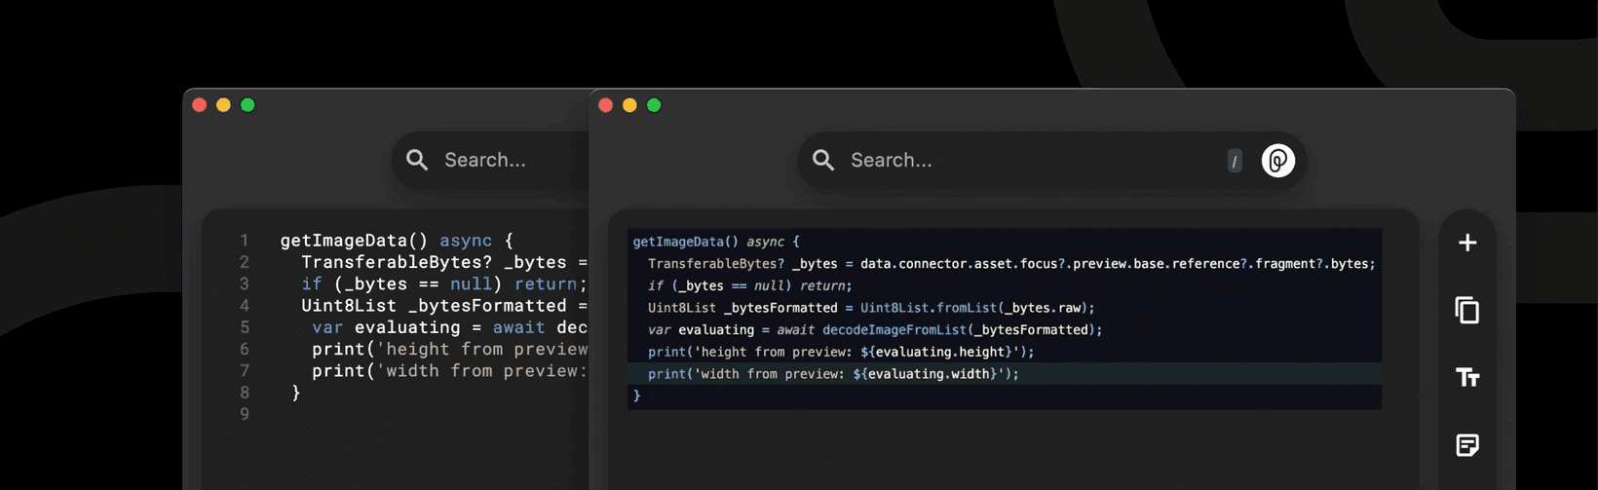1598x490 pixels.
Task: Minimize the back window with yellow button
Action: tap(223, 105)
